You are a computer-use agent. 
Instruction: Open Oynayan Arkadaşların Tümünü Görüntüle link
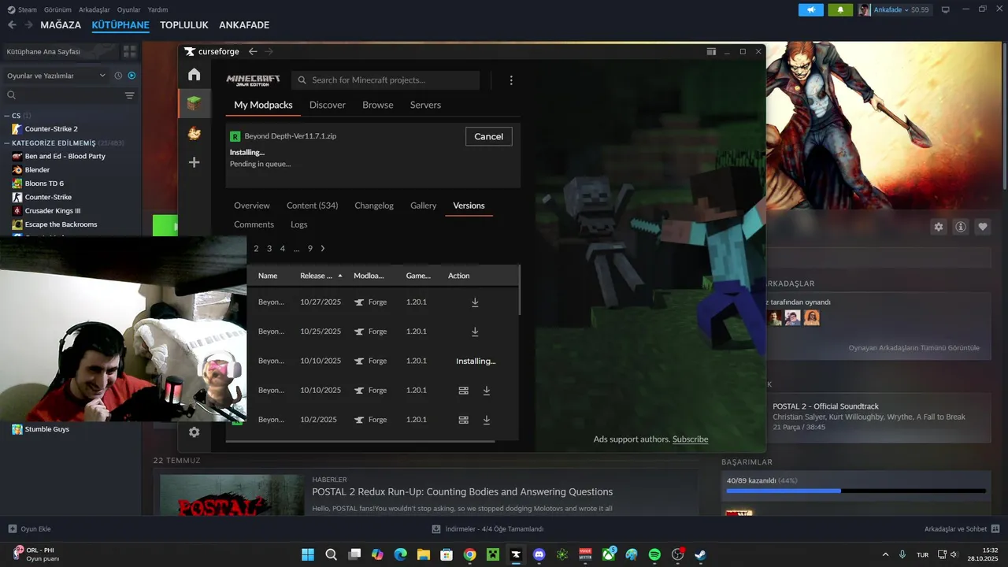[914, 347]
